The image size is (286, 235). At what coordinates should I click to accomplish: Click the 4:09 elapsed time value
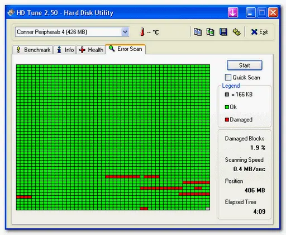pos(259,211)
